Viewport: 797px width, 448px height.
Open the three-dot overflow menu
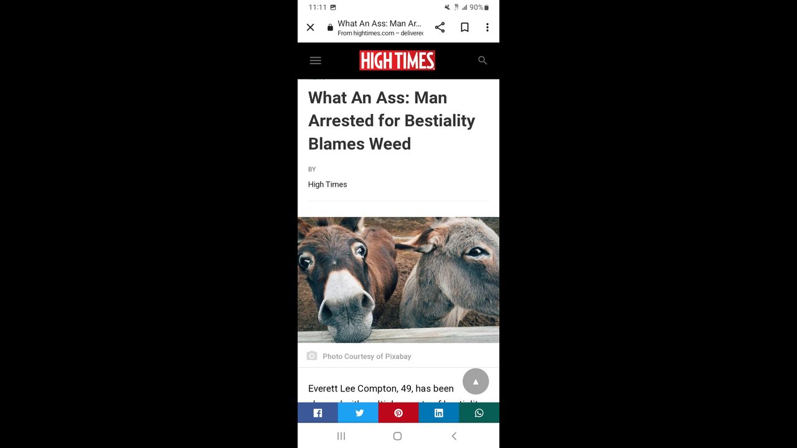(487, 27)
